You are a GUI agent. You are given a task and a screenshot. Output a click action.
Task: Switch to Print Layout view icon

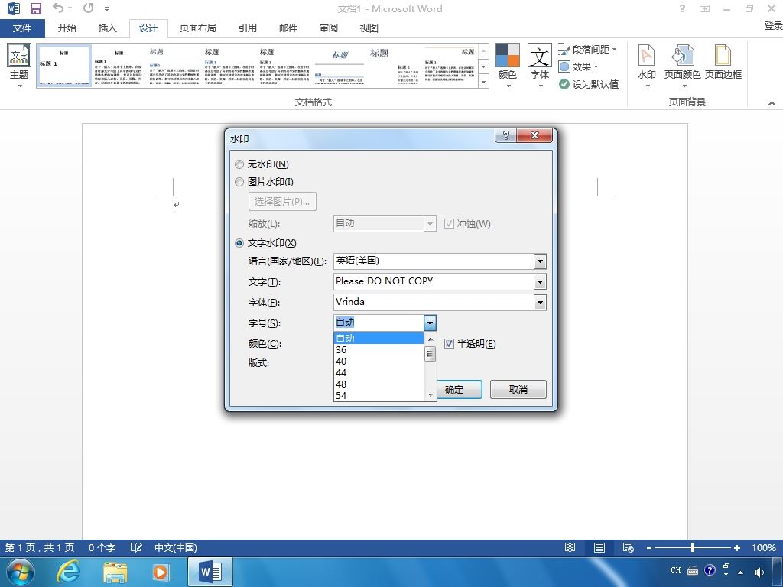[599, 547]
